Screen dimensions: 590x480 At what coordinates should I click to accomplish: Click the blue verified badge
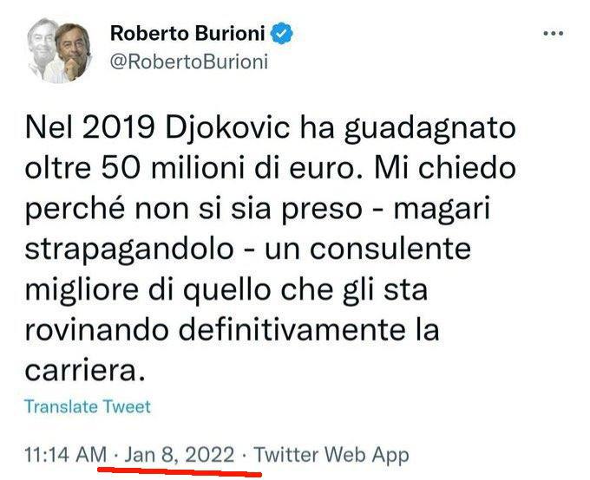(282, 34)
